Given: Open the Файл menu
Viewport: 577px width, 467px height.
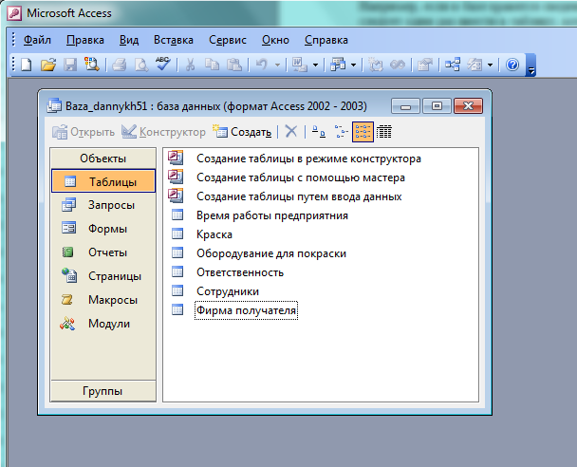Looking at the screenshot, I should (x=37, y=40).
